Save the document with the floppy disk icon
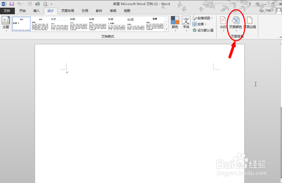Screen dimensions: 282x183 tap(12, 4)
